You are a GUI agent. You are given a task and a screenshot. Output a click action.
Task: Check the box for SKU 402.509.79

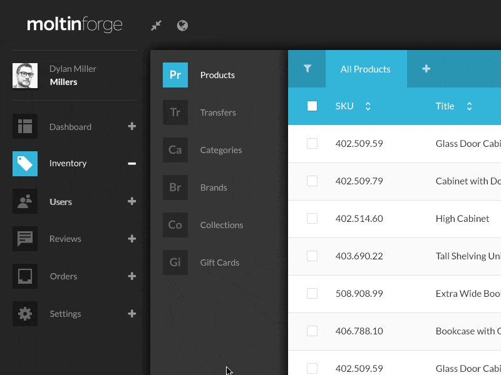pos(312,181)
